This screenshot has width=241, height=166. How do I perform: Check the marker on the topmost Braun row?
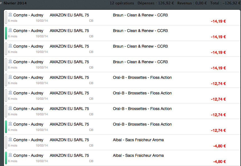[6, 18]
